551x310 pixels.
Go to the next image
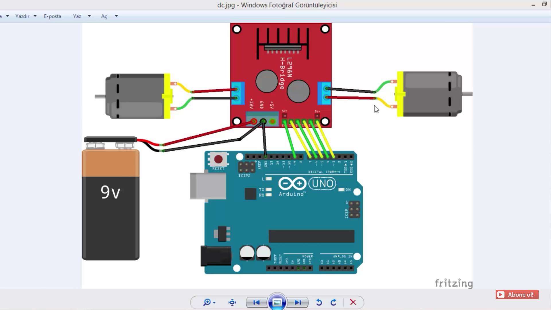pyautogui.click(x=298, y=302)
